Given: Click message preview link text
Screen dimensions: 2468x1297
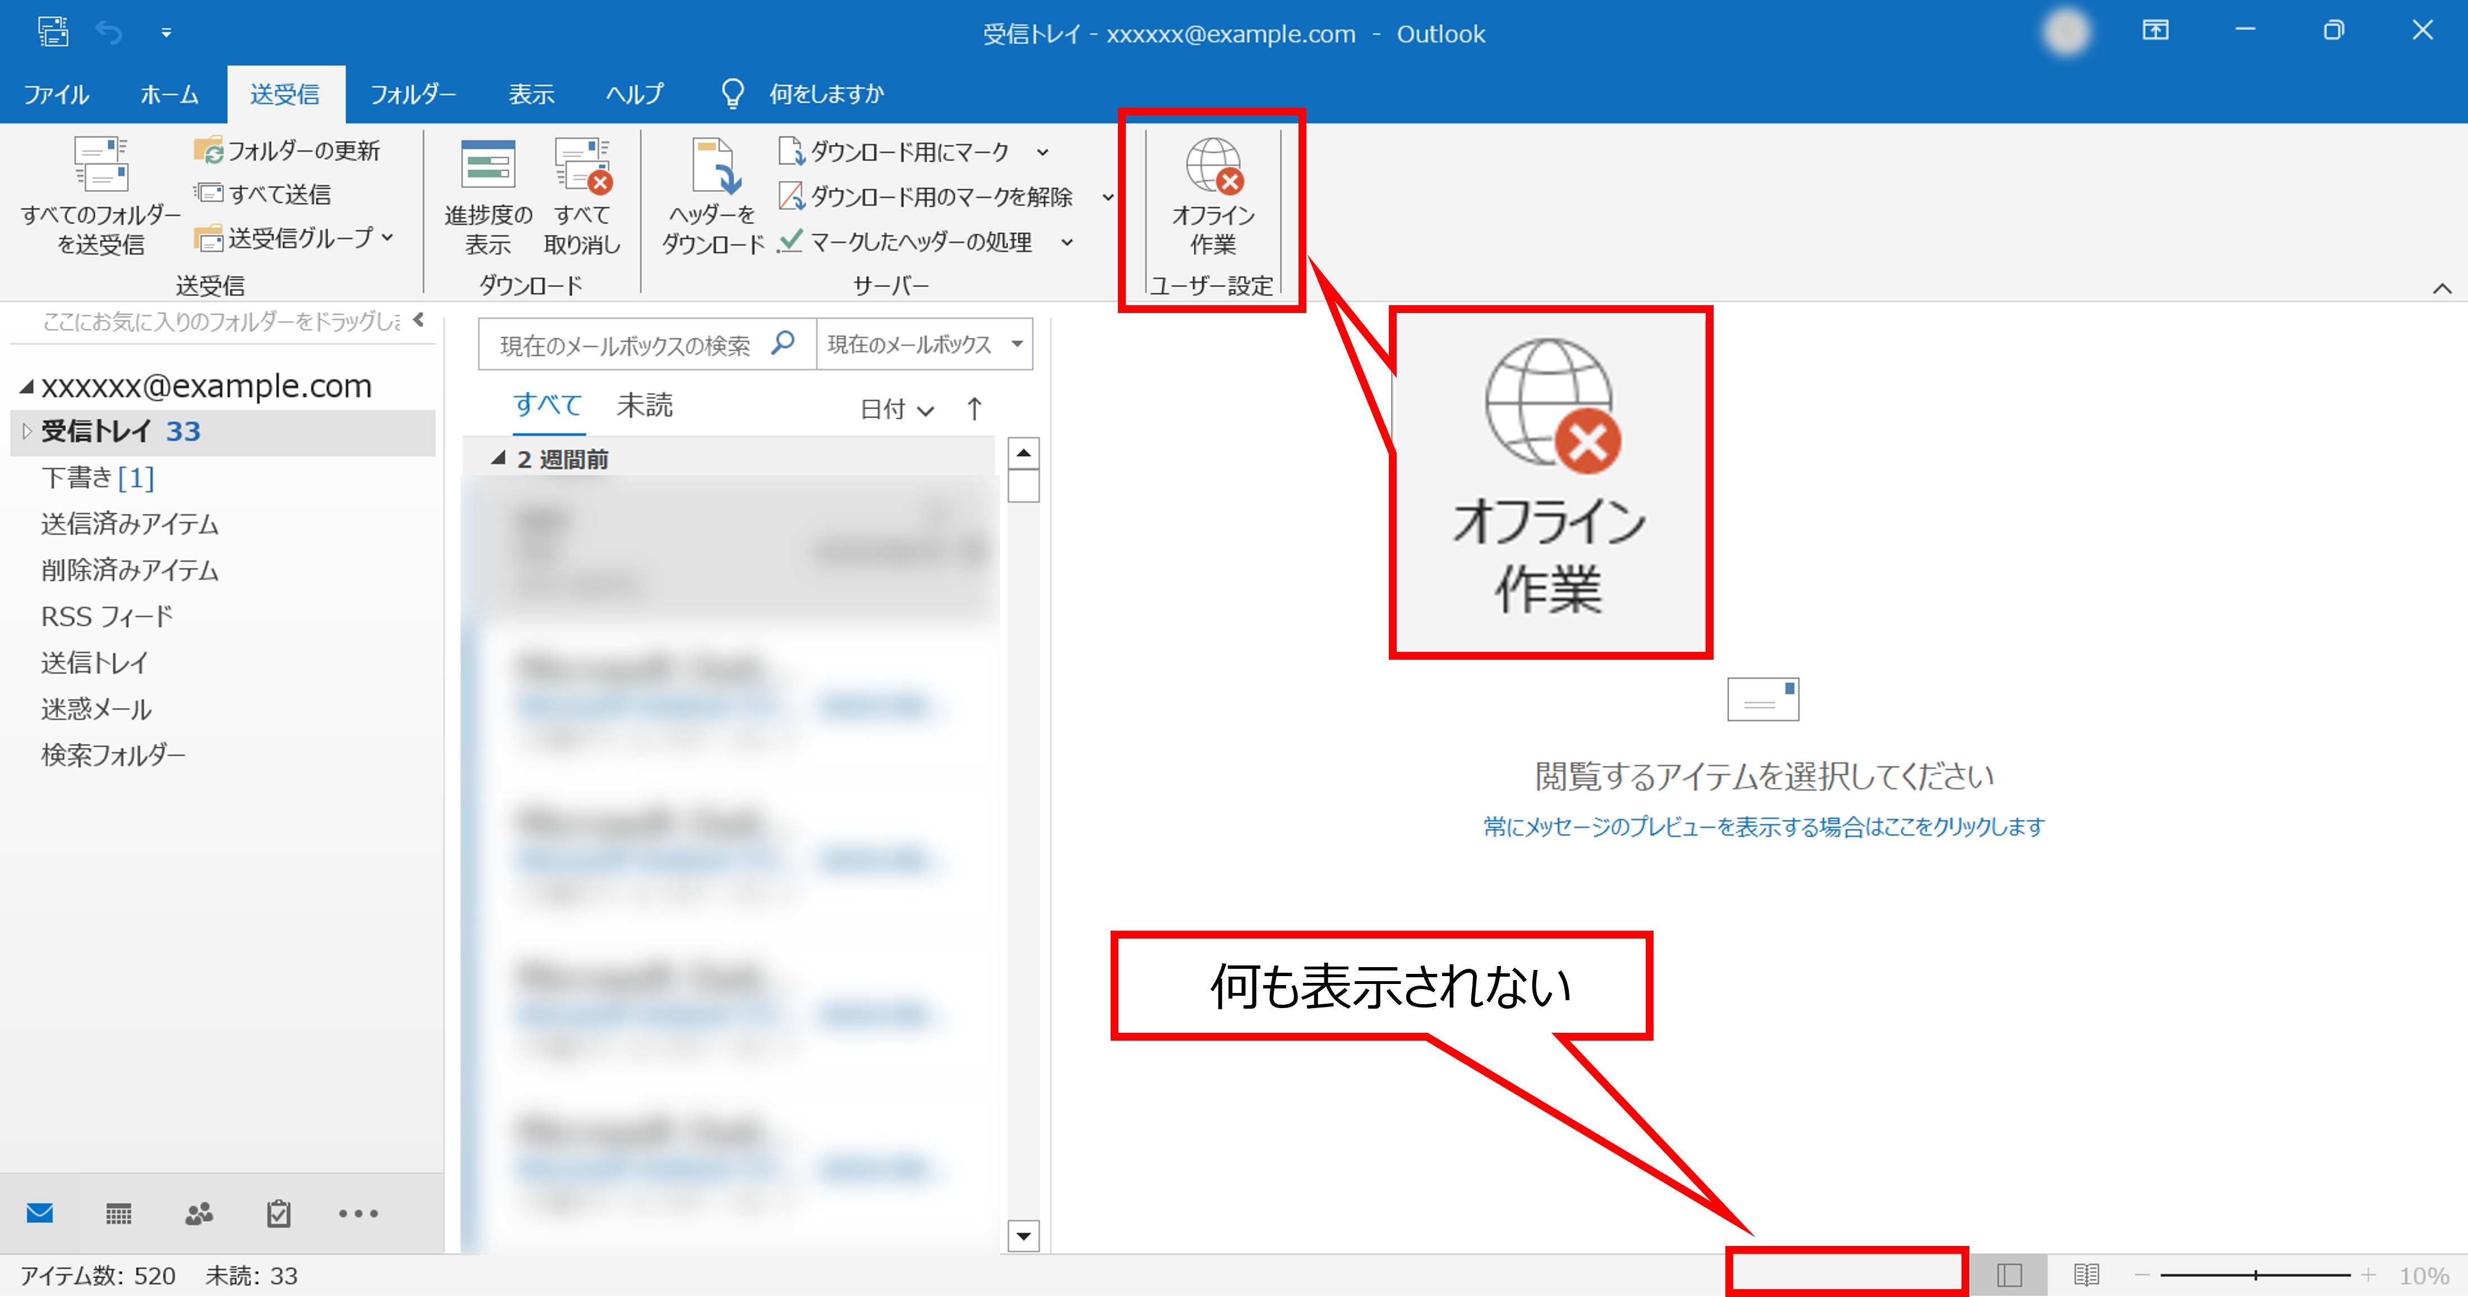Looking at the screenshot, I should [x=1764, y=827].
